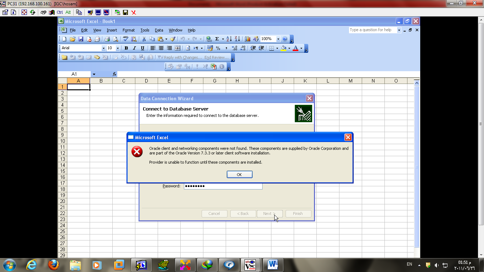Send Ctrl key via VNC toolbar
Image resolution: width=484 pixels, height=272 pixels.
pyautogui.click(x=60, y=12)
